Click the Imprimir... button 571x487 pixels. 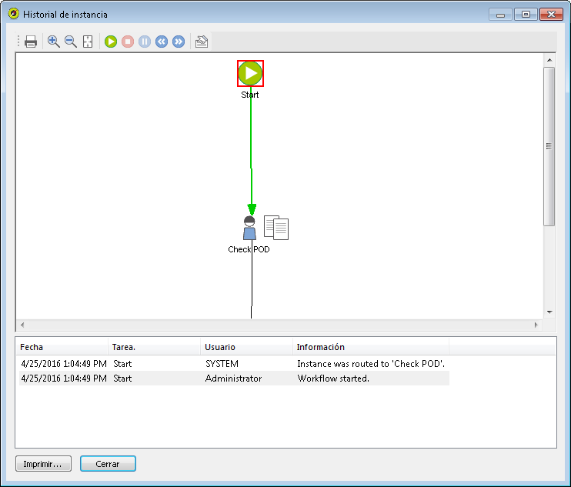pos(43,464)
